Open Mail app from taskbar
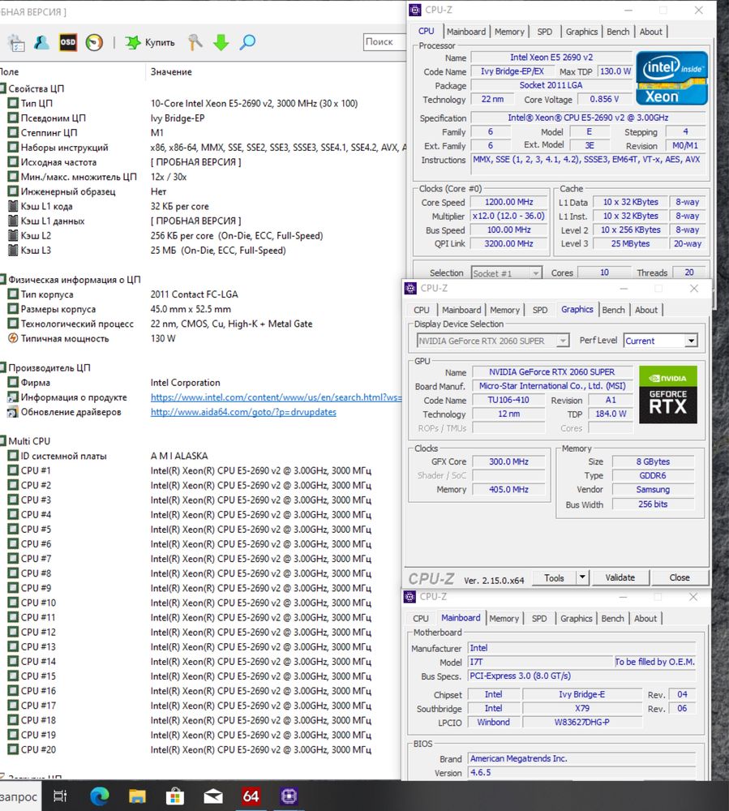Viewport: 729px width, 811px height. pyautogui.click(x=213, y=796)
